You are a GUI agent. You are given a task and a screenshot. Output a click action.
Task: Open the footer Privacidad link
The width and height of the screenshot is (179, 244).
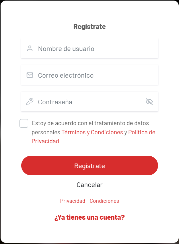73,201
